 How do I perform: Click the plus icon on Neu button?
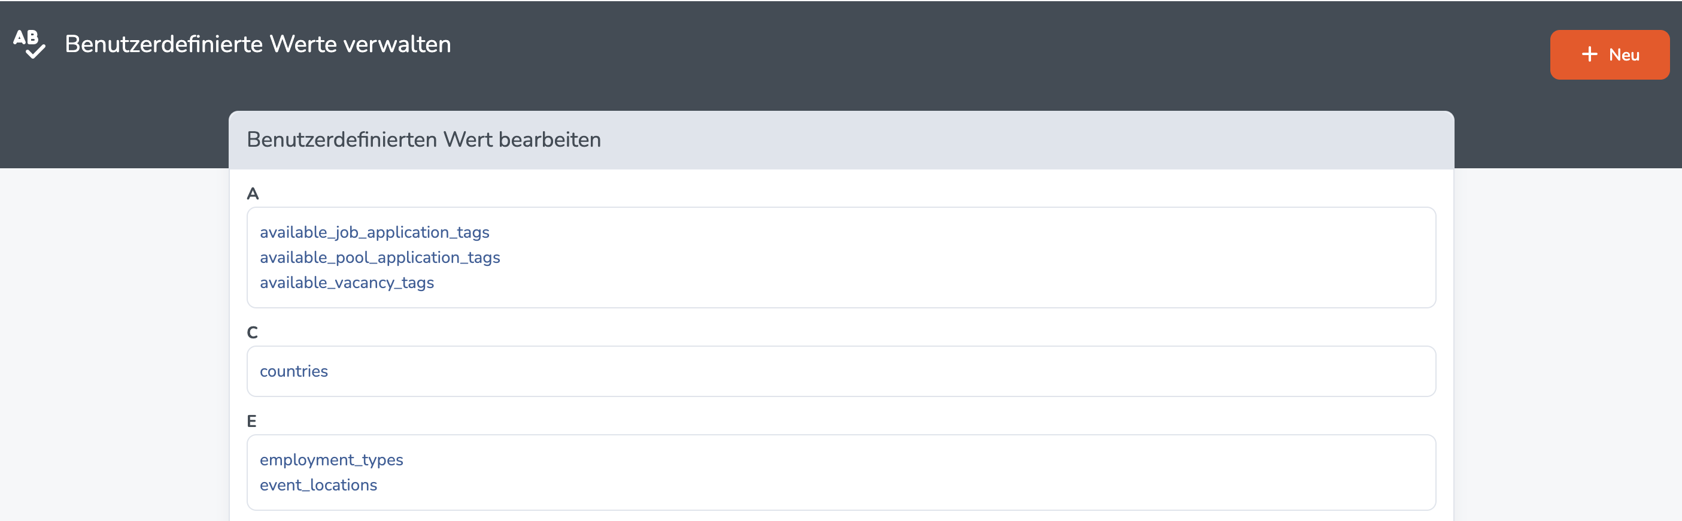click(x=1589, y=54)
